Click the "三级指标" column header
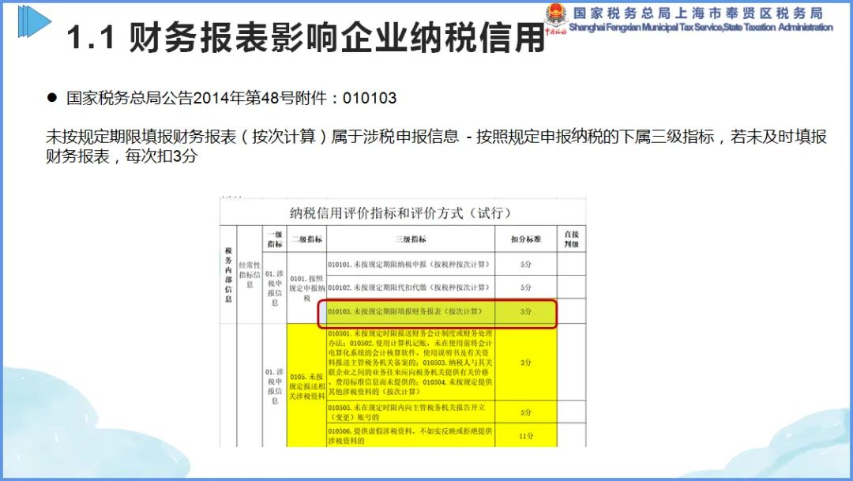Screen dimensions: 853x481 [411, 239]
